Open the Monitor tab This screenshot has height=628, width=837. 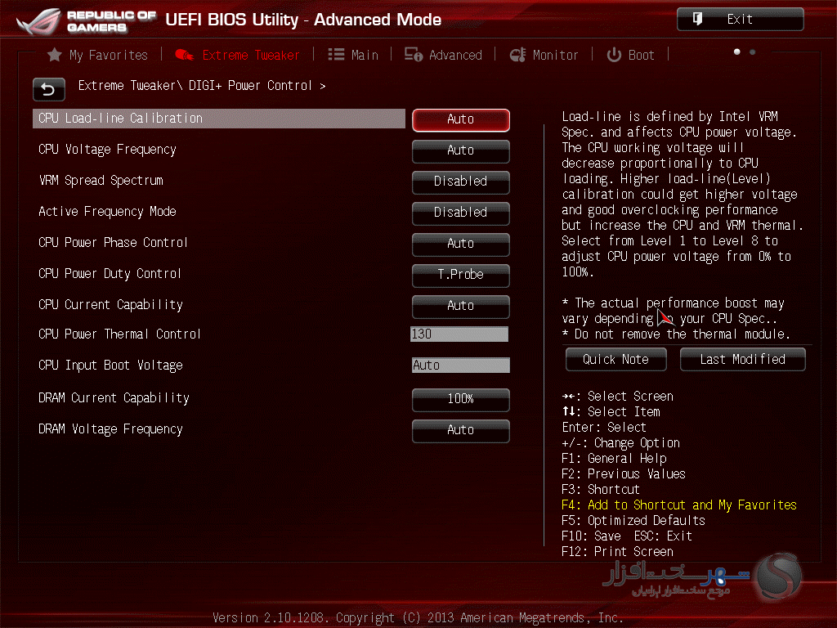544,55
